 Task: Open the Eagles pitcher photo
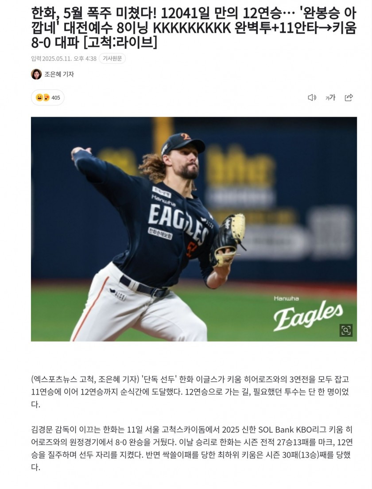click(194, 229)
